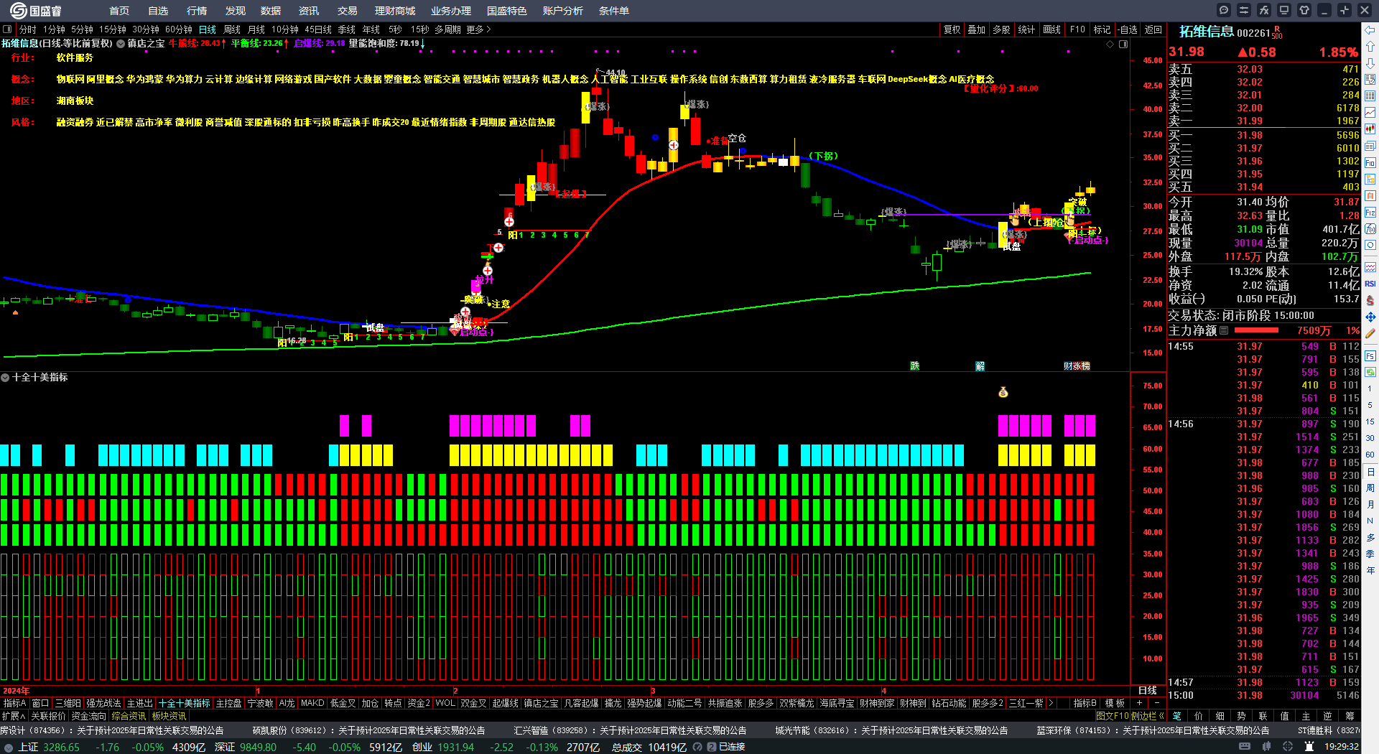1379x754 pixels.
Task: Switch to the 十全十美指标 tab
Action: 185,703
